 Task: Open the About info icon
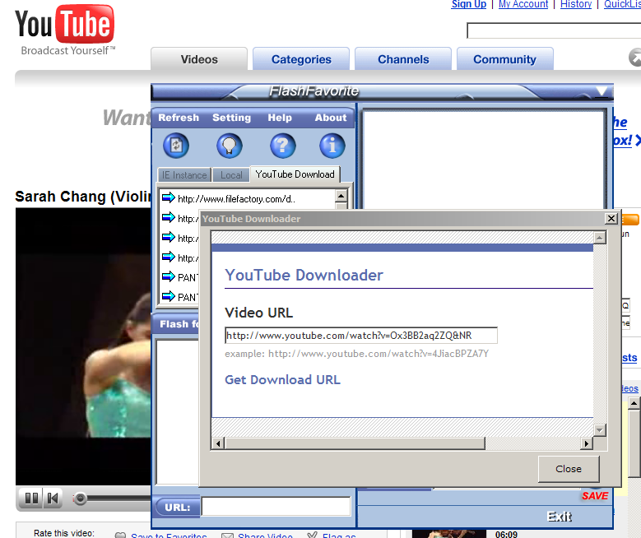pos(332,146)
